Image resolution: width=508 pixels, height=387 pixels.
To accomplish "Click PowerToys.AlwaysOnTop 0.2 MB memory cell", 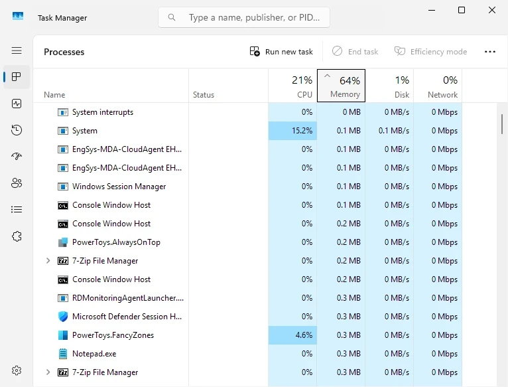I will point(341,242).
